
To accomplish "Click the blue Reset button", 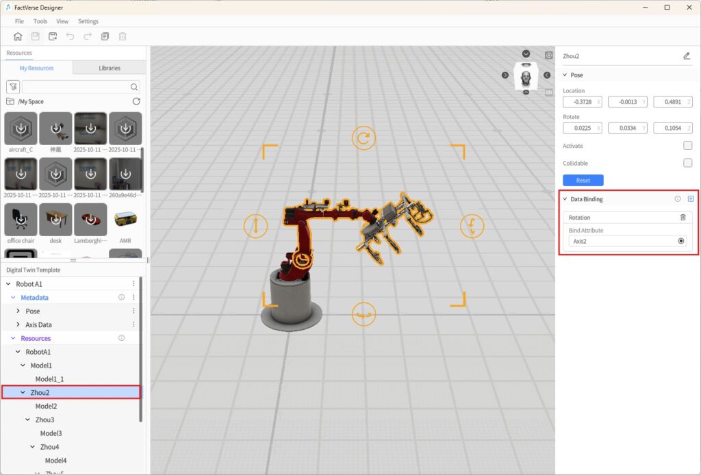I will [583, 180].
